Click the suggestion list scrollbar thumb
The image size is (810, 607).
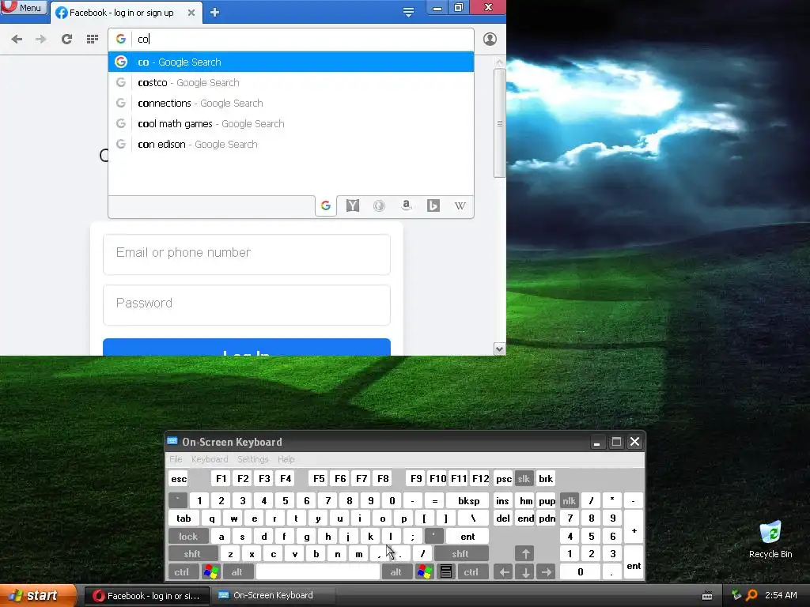coord(499,123)
